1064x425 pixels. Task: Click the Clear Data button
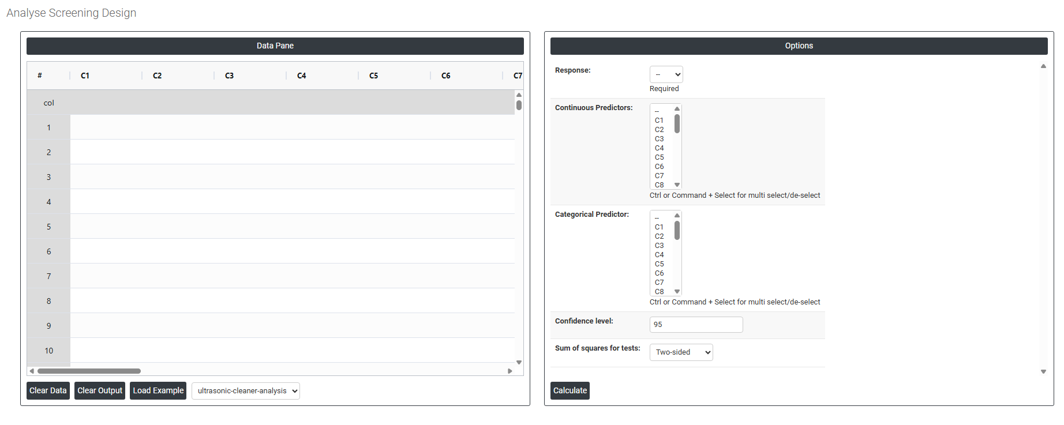48,390
